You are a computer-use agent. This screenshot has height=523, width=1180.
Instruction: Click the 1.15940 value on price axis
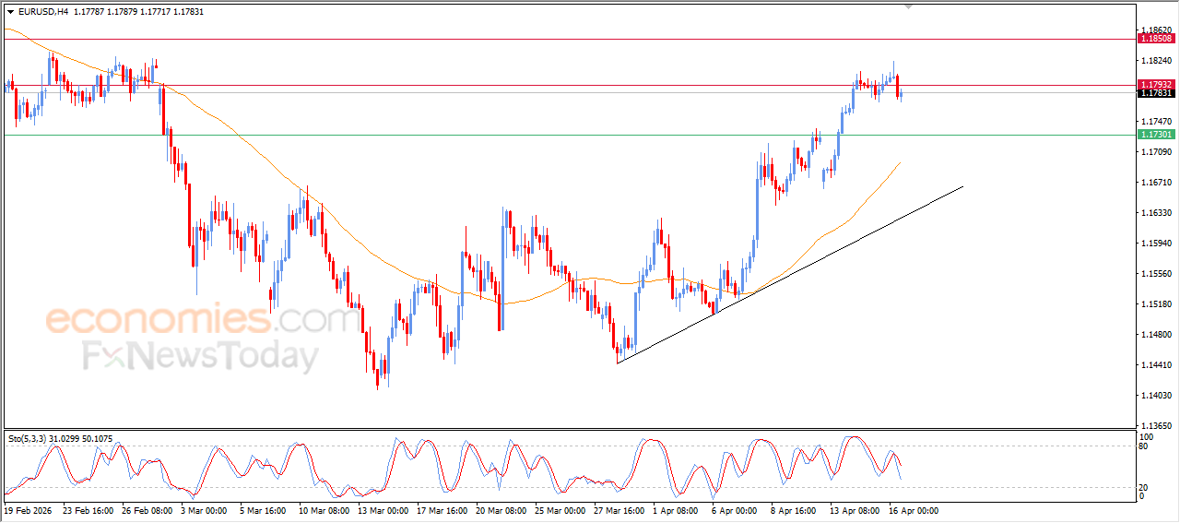click(1156, 244)
